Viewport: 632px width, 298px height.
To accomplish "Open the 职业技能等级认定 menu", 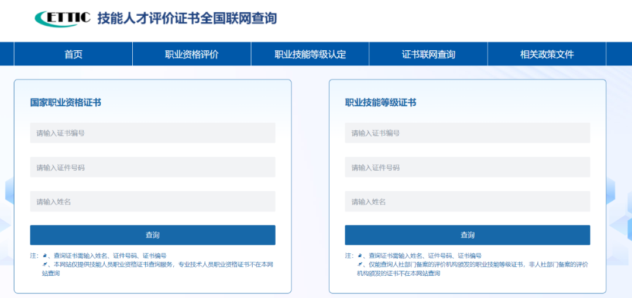I will pos(310,54).
